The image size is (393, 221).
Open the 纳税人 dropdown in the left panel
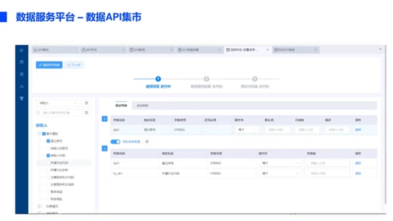pyautogui.click(x=57, y=103)
